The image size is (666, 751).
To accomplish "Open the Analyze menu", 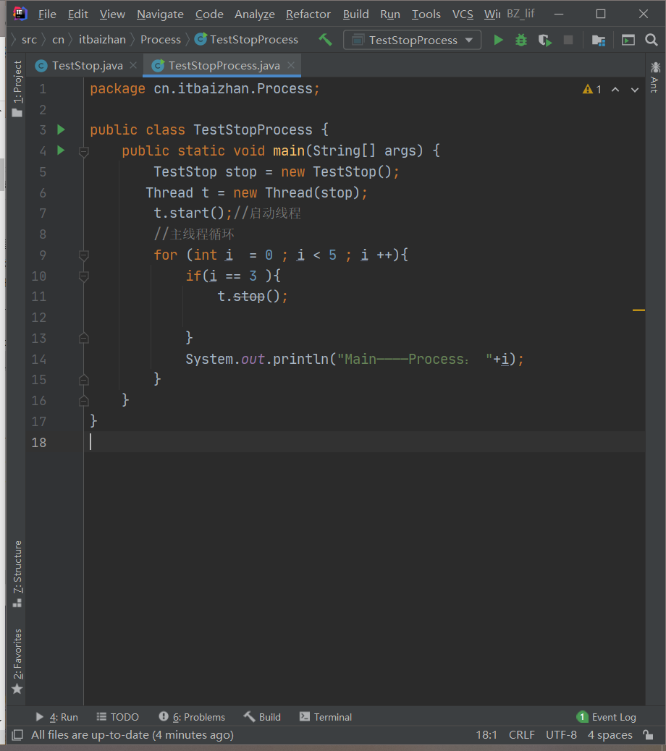I will tap(254, 14).
